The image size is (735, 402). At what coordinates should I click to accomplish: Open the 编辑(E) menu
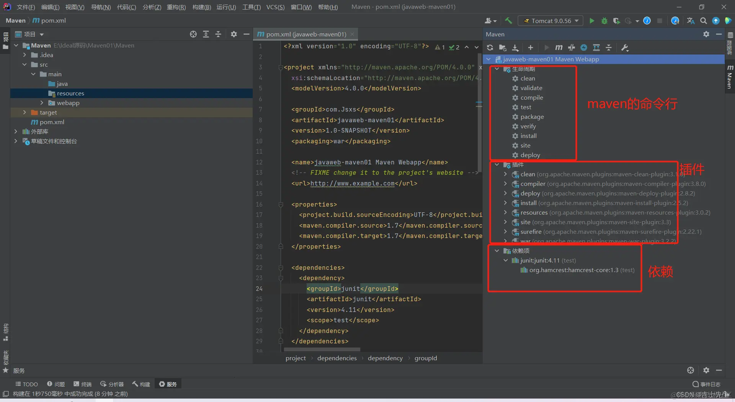(51, 7)
